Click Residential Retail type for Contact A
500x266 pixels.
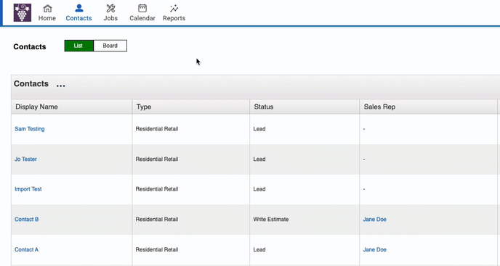click(157, 249)
